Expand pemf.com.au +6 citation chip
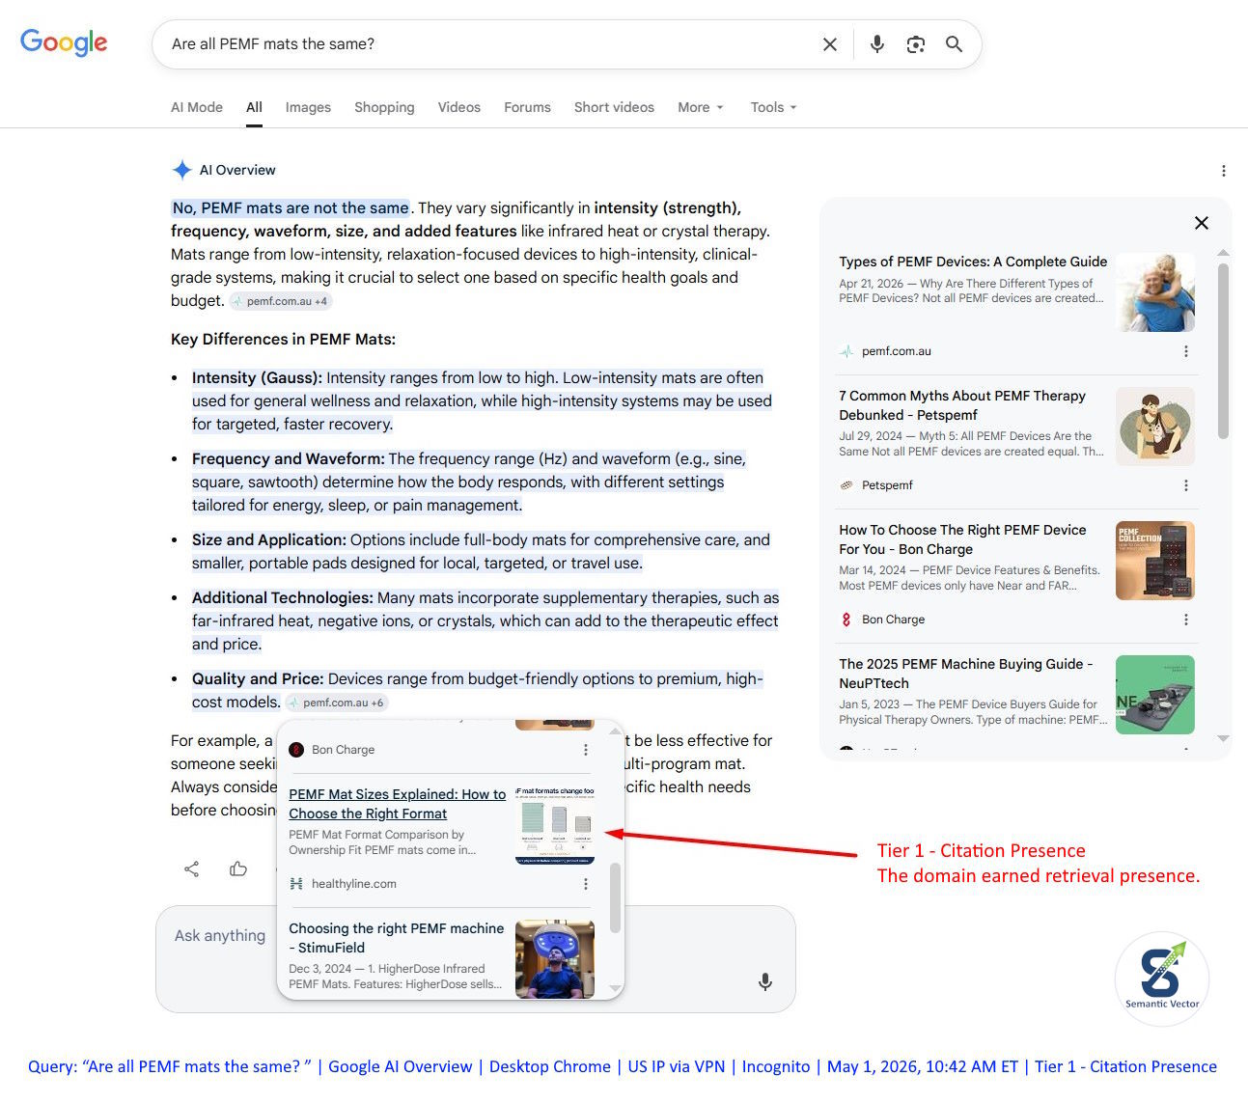The height and width of the screenshot is (1103, 1248). [337, 703]
